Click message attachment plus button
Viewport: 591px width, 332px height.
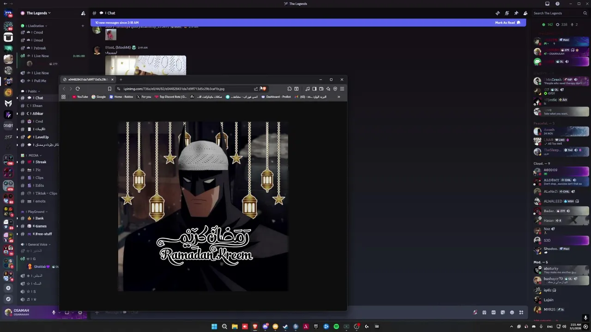96,313
